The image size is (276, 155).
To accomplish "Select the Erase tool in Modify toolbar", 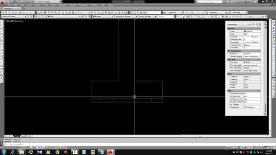I will [x=274, y=22].
